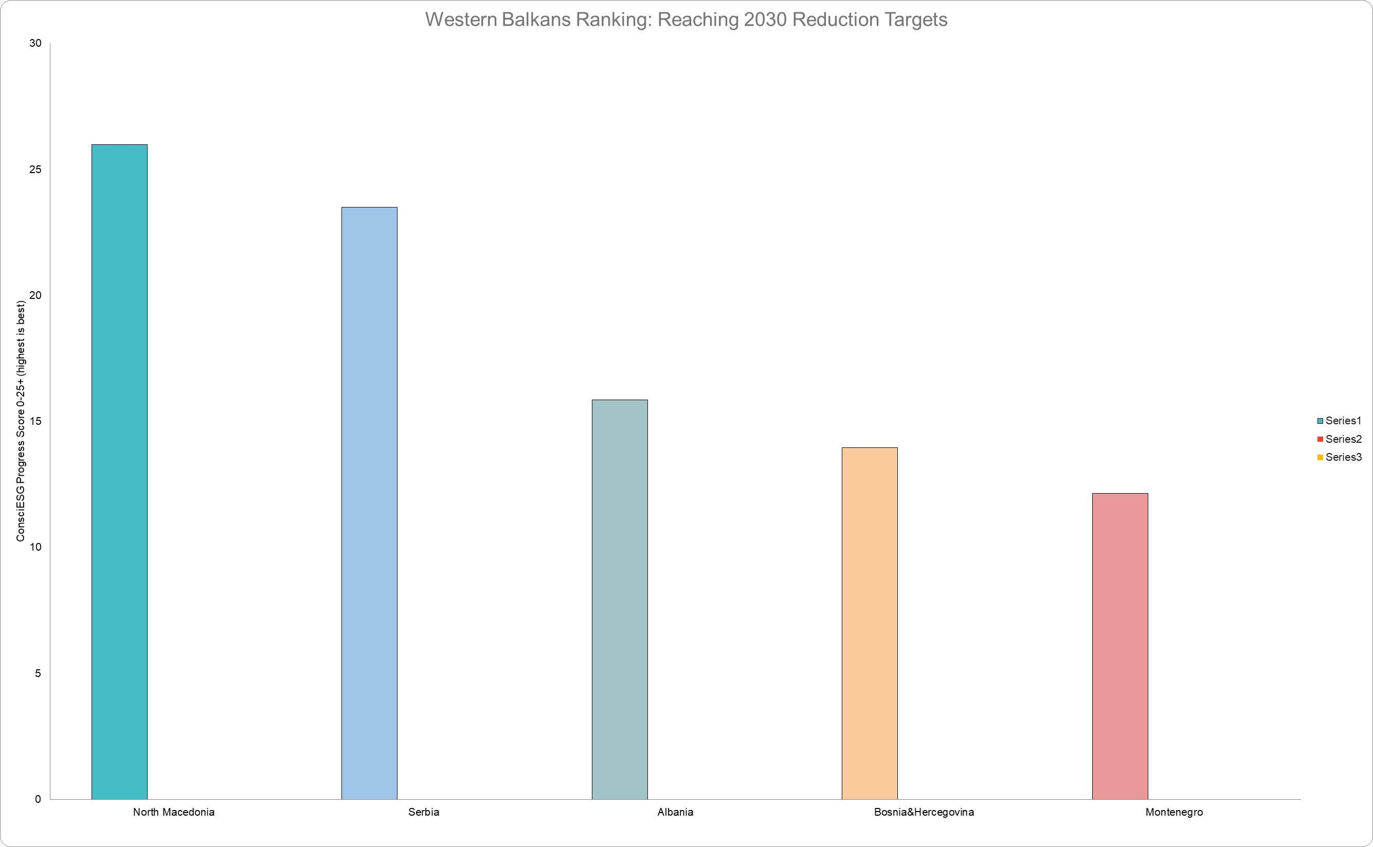Image resolution: width=1373 pixels, height=847 pixels.
Task: Select the 'Series3' legend label
Action: tap(1343, 457)
